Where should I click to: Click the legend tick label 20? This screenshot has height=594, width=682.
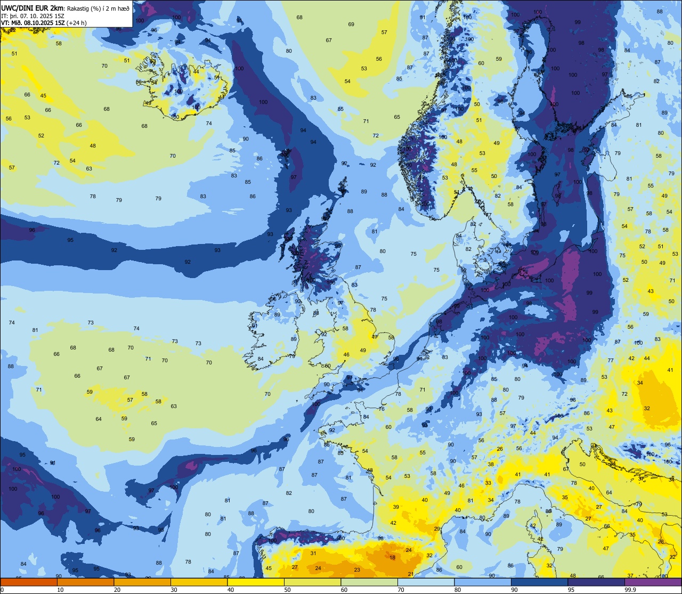point(117,590)
